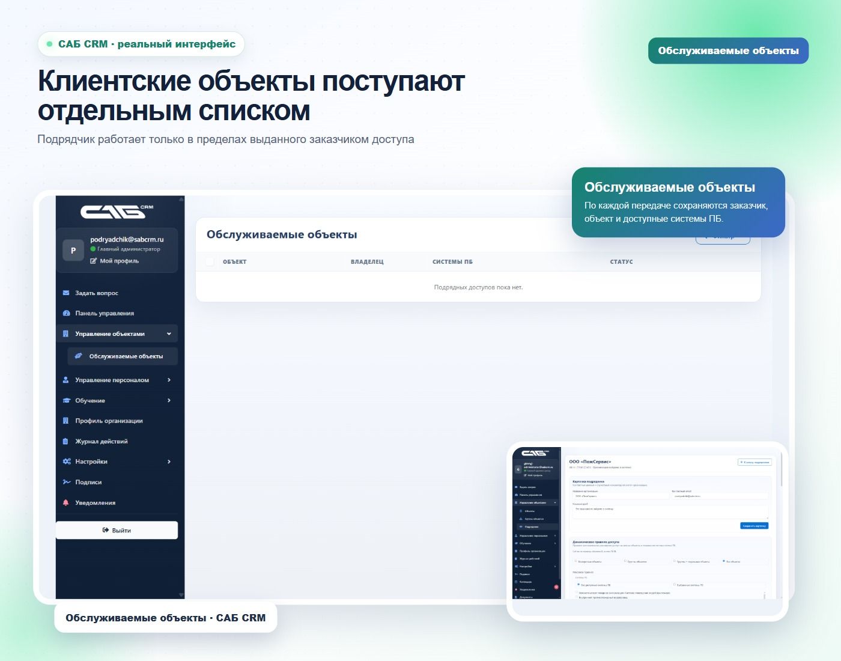Expand the Обучение submenu arrow
841x661 pixels.
point(169,401)
